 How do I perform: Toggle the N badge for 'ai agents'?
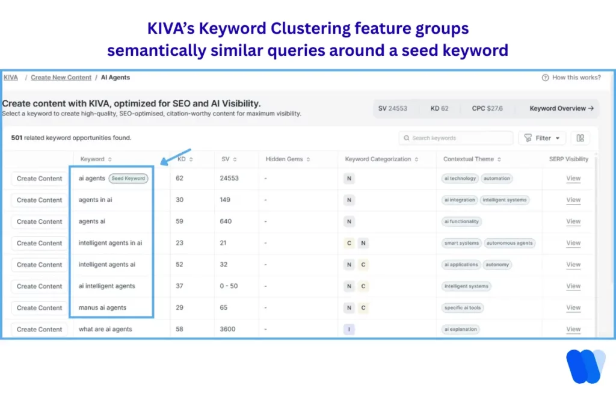(x=350, y=178)
